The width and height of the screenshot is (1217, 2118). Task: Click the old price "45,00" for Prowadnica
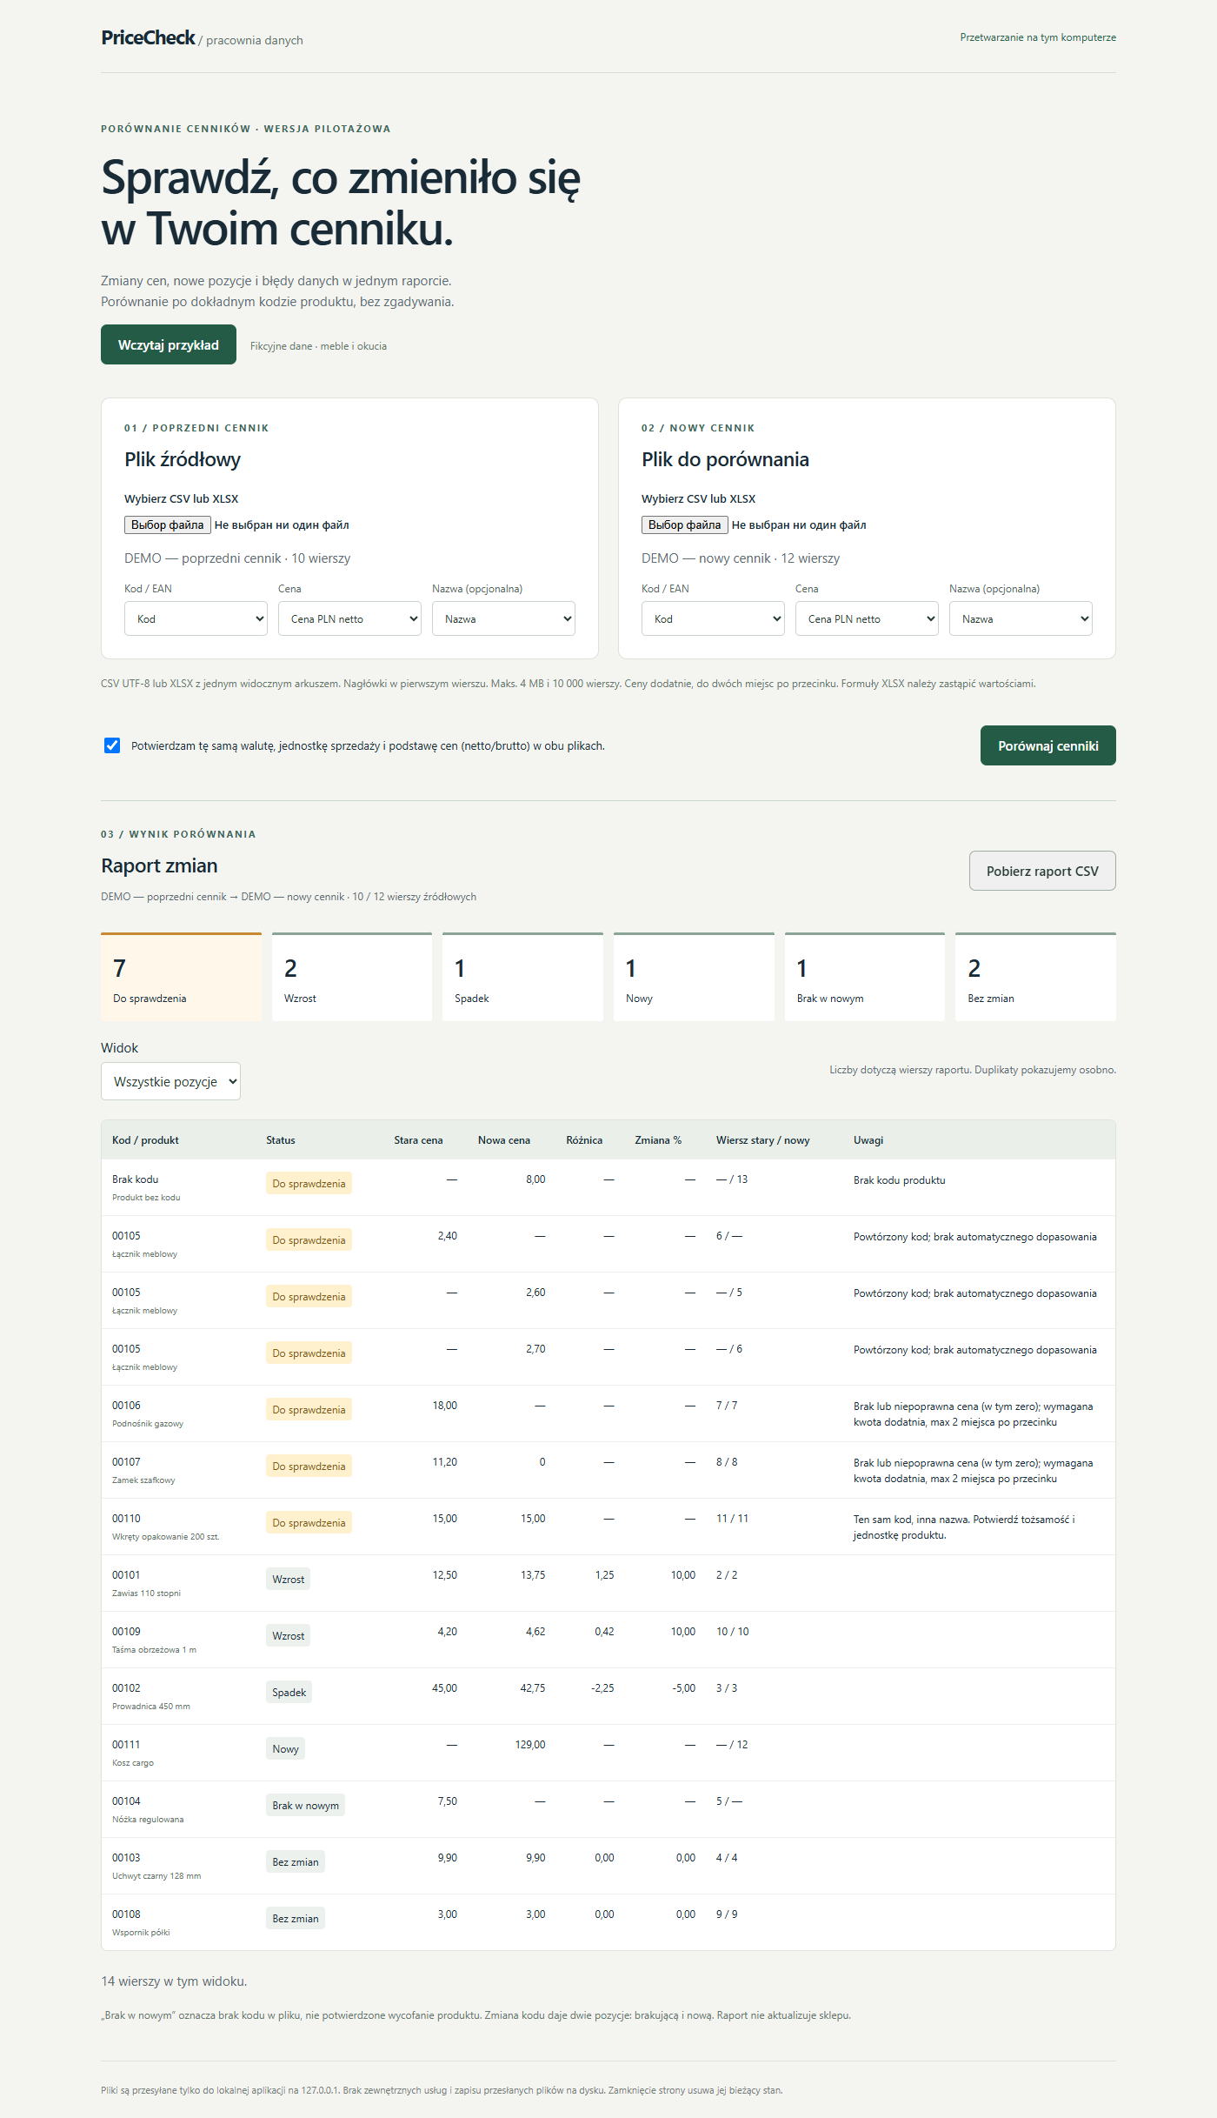tap(444, 1688)
